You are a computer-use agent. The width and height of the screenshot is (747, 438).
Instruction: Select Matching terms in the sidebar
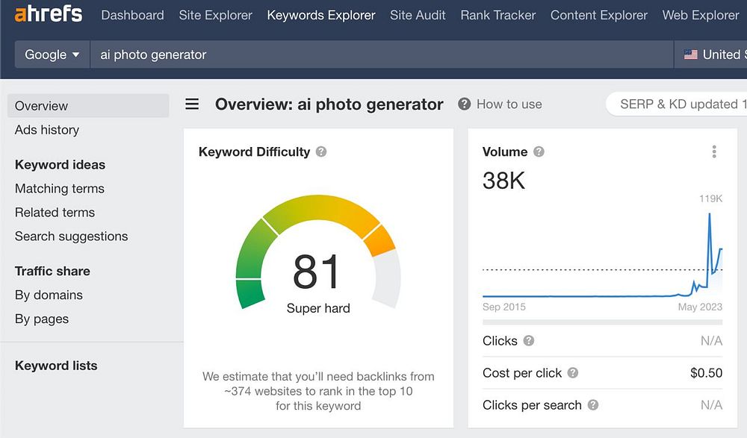click(x=60, y=189)
